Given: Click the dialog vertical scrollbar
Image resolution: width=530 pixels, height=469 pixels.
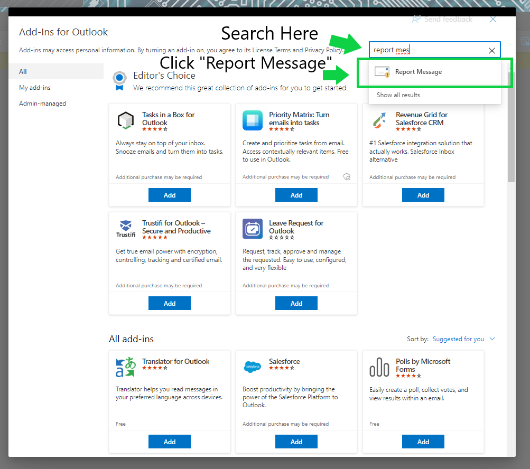Looking at the screenshot, I should tap(511, 127).
